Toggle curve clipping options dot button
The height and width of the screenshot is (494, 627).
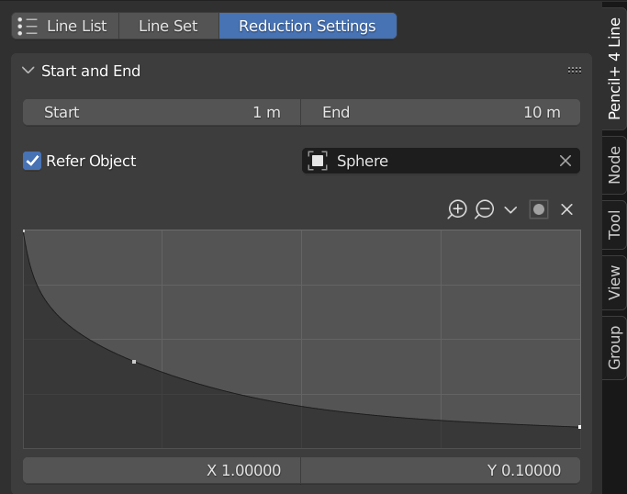(x=539, y=209)
